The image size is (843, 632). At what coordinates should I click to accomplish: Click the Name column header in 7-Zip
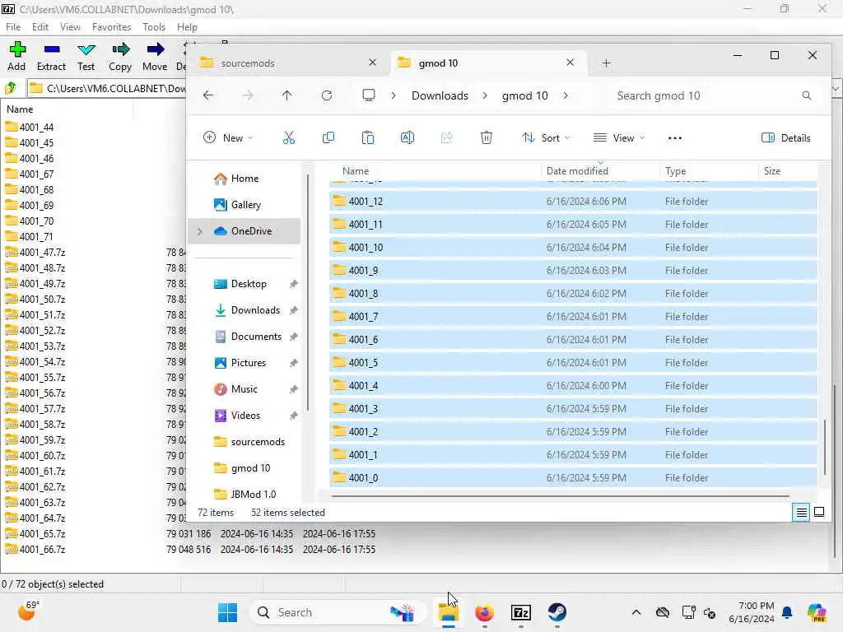point(20,109)
